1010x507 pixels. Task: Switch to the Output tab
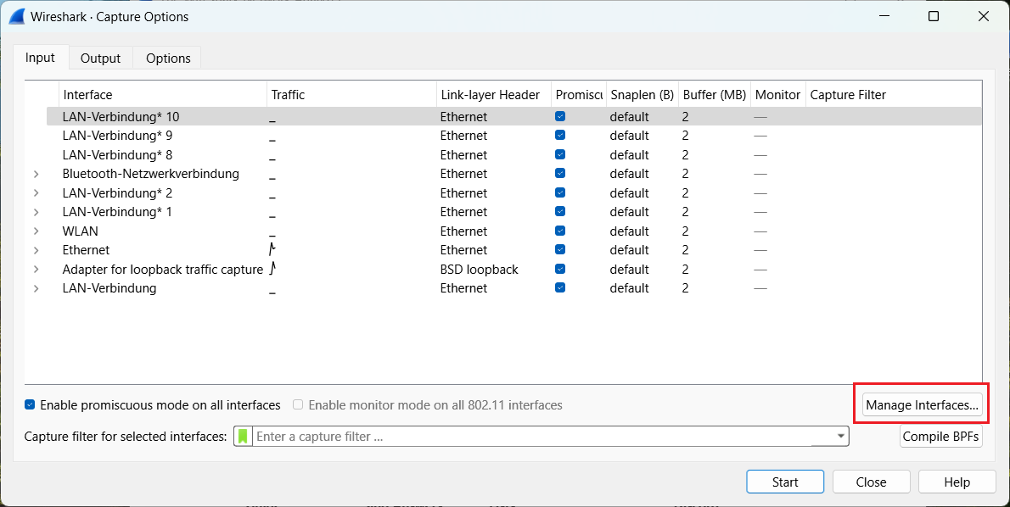point(100,58)
